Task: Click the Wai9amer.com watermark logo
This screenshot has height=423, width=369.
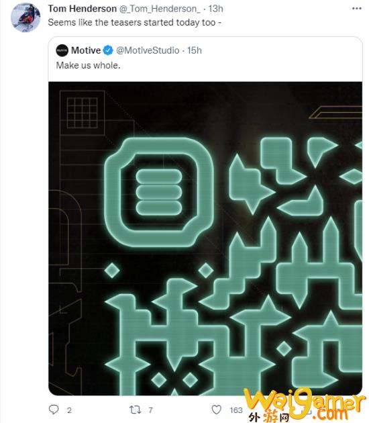Action: coord(305,405)
